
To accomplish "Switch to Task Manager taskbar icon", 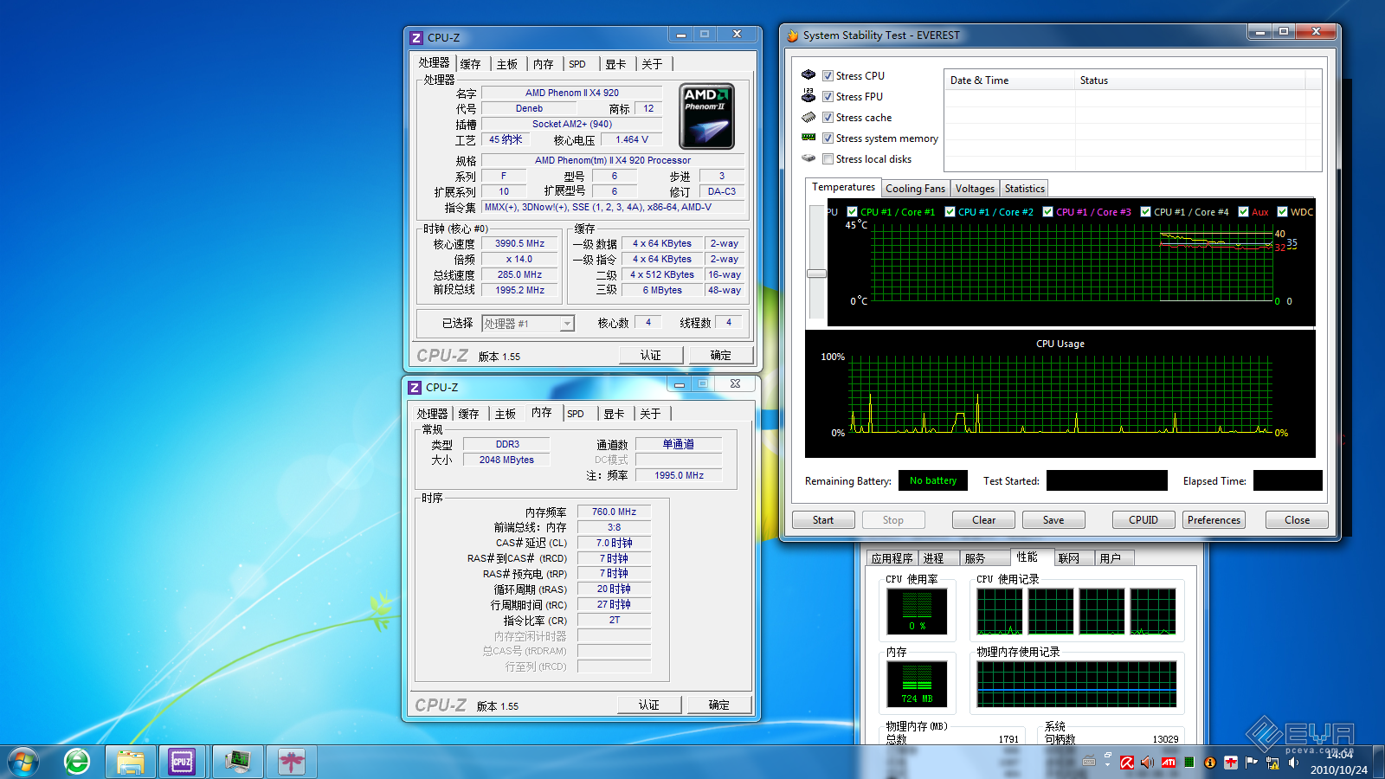I will click(x=237, y=762).
